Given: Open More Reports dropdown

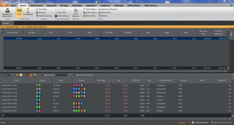Looking at the screenshot, I should [76, 13].
